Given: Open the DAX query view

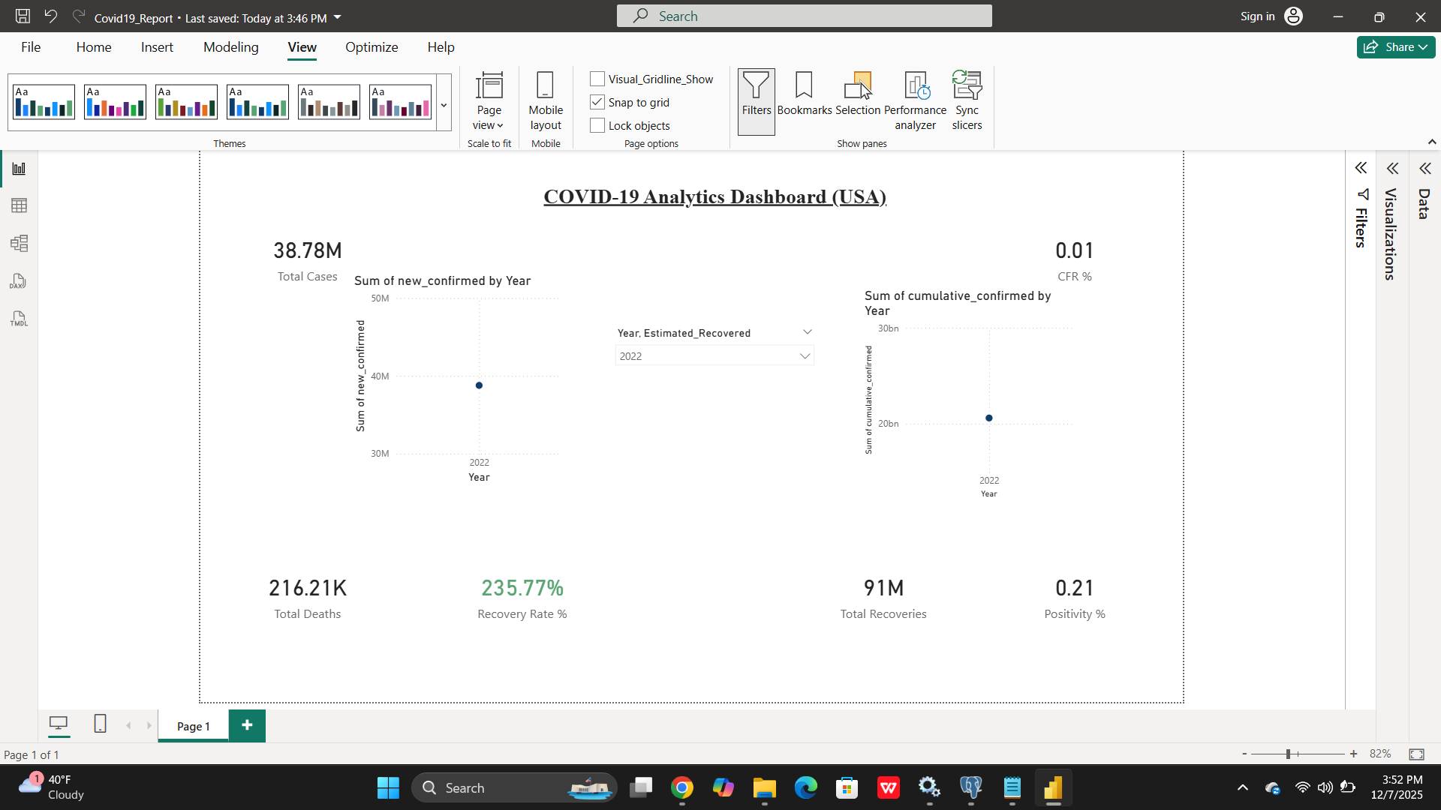Looking at the screenshot, I should click(x=19, y=280).
